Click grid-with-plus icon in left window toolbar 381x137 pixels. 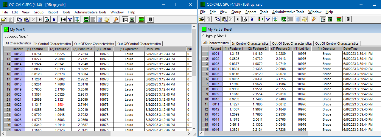point(77,19)
